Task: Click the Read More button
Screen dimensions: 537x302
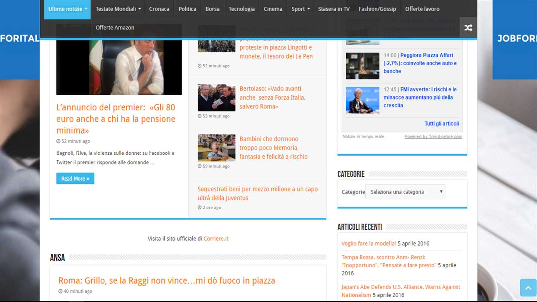Action: 75,179
